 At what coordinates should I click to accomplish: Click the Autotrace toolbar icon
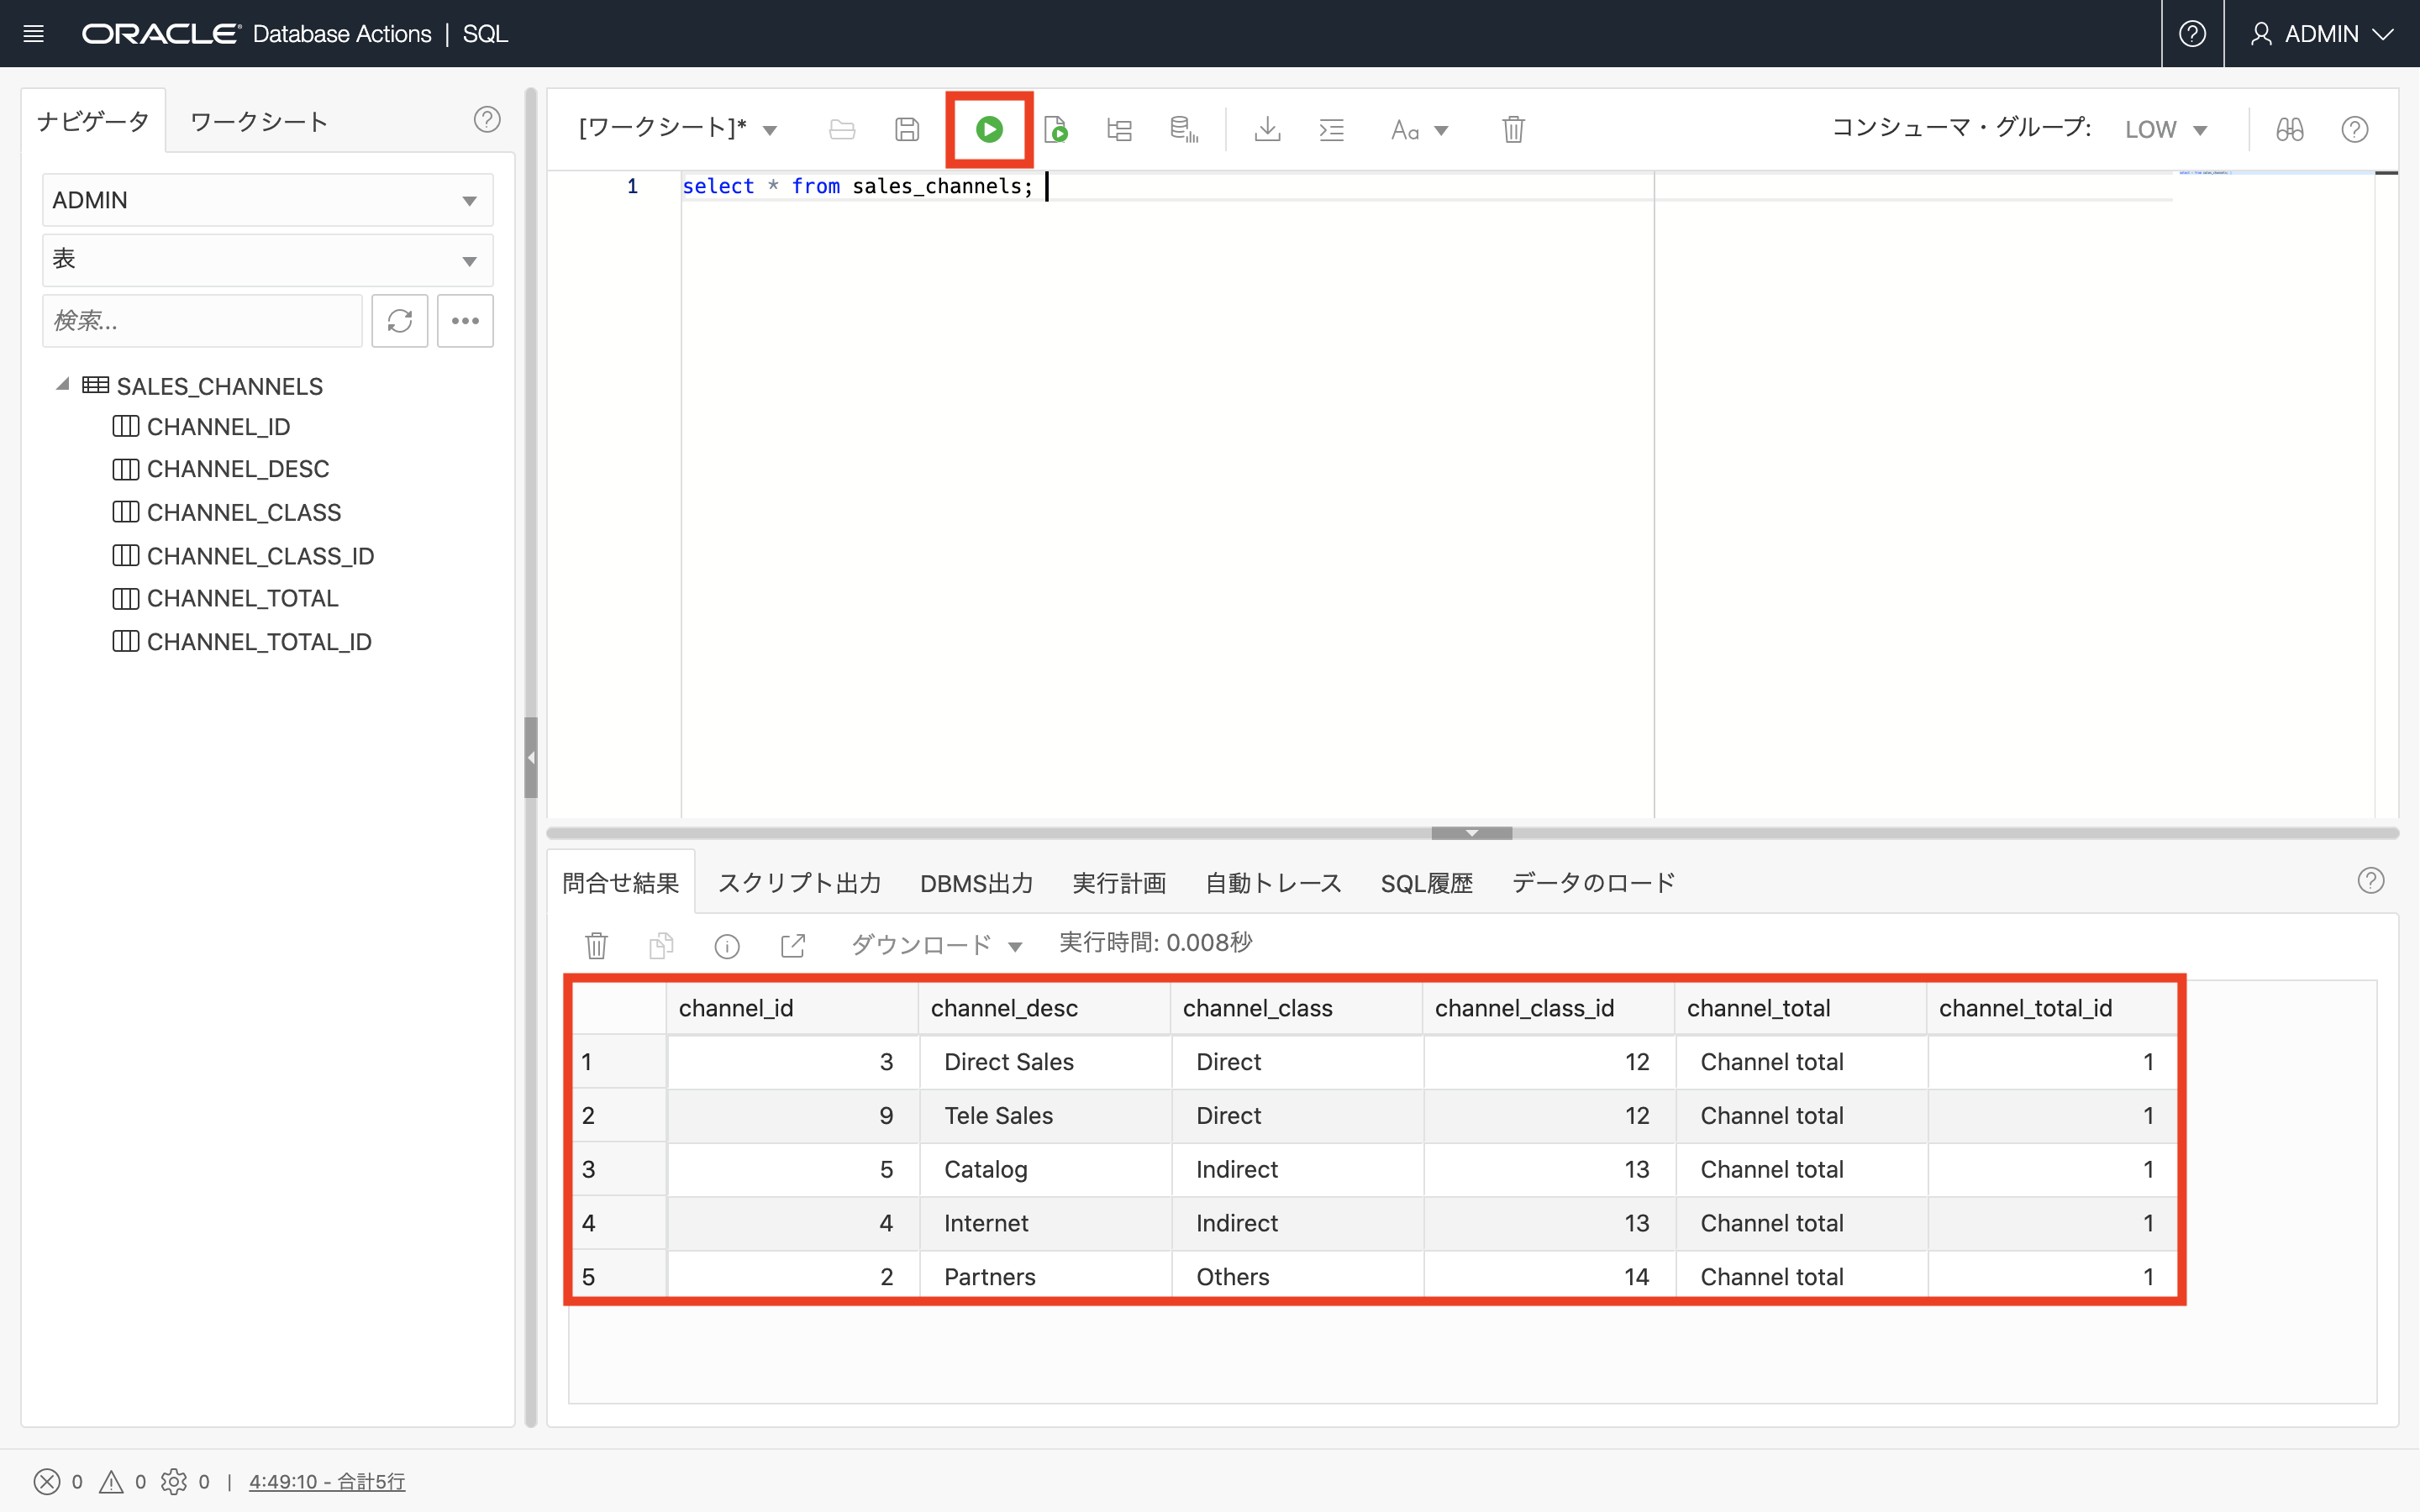[1183, 129]
